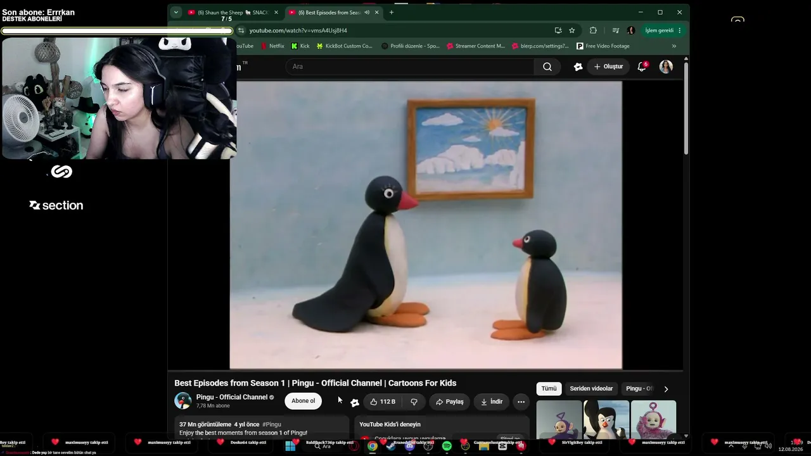Open the Netflix bookmark

click(x=272, y=46)
